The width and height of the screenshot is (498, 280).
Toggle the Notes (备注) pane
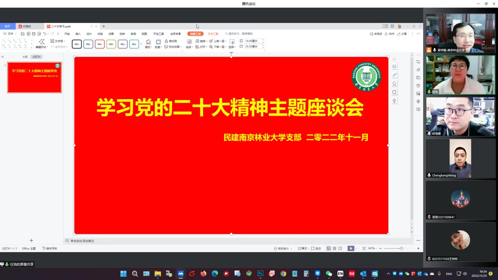(x=303, y=248)
